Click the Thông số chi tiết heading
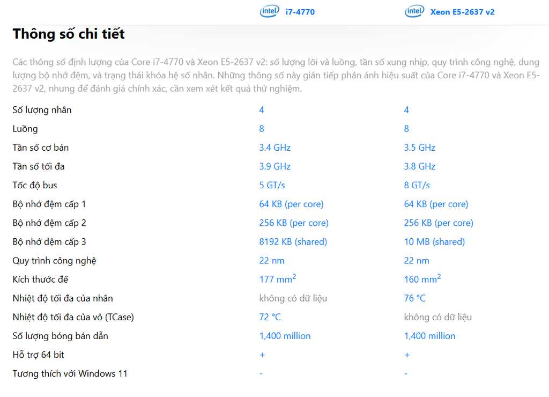549x397 pixels. click(69, 34)
